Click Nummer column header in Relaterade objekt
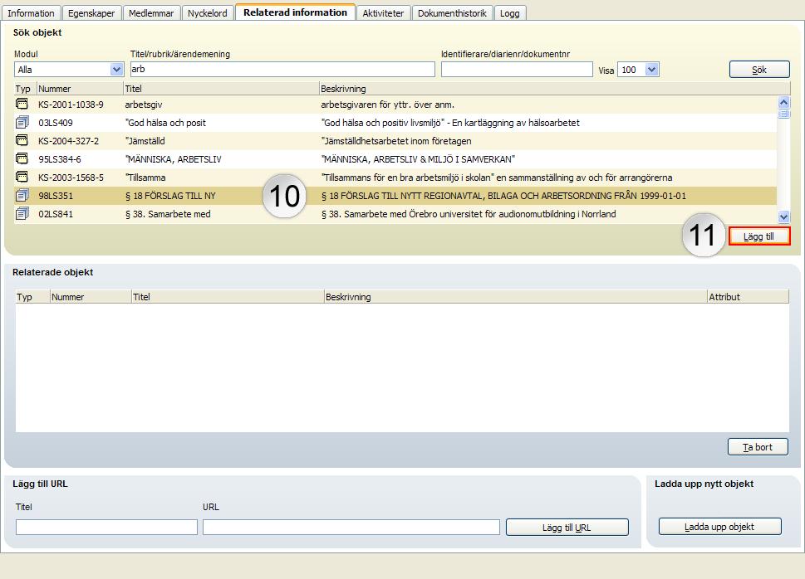The image size is (805, 579). pos(91,297)
